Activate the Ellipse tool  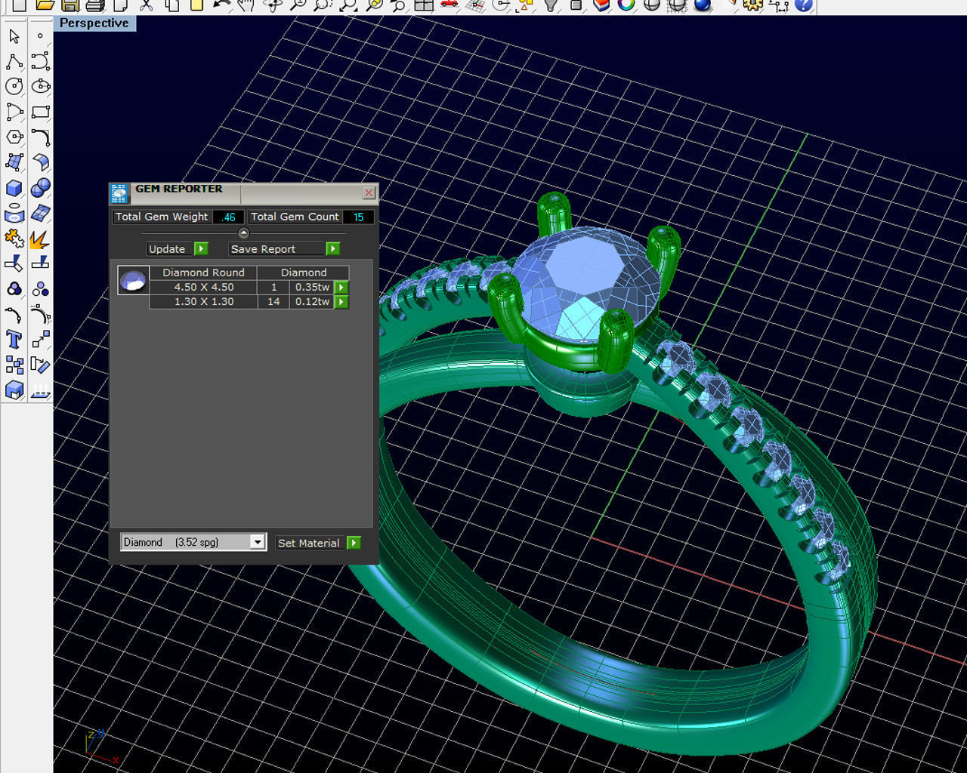[41, 87]
